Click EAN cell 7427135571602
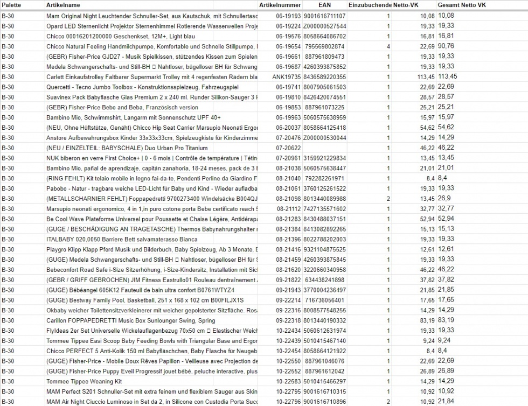Screen dimensions: 528x406 click(324, 209)
